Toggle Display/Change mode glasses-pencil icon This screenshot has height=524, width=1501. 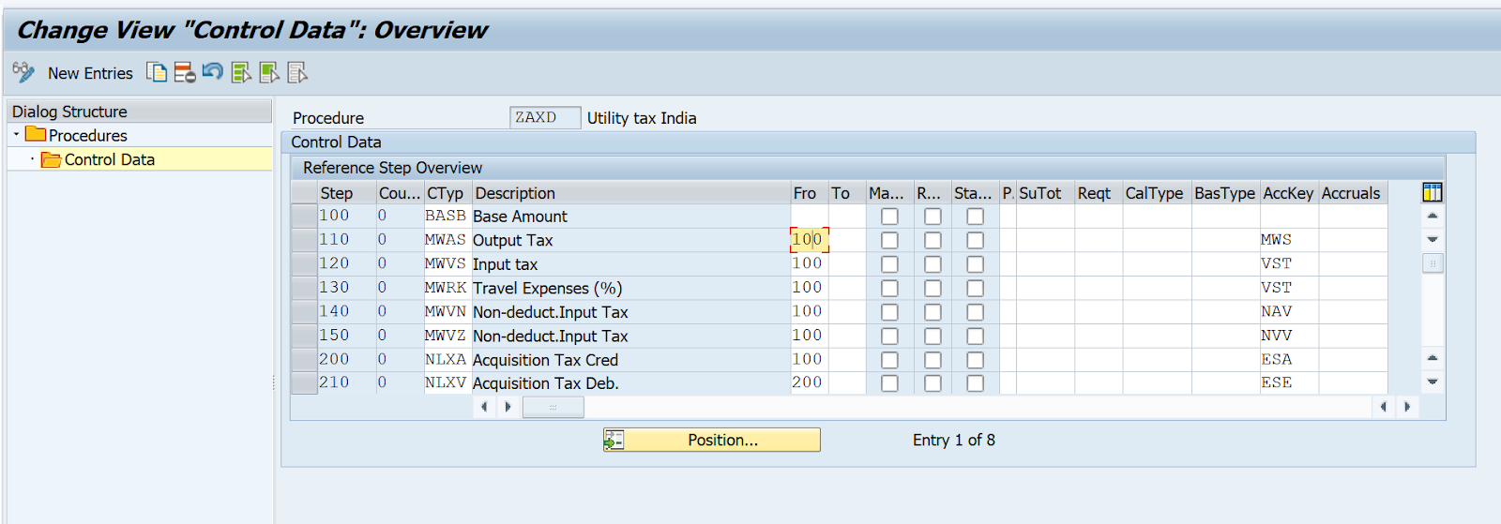pos(23,72)
